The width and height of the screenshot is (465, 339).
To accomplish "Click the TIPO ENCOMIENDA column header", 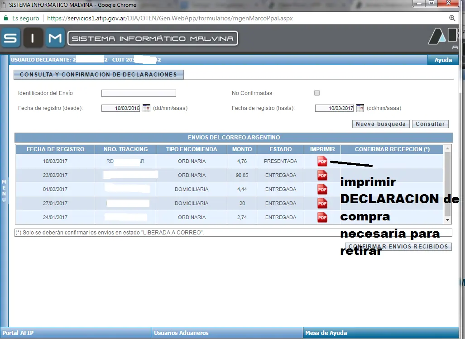I will click(192, 149).
